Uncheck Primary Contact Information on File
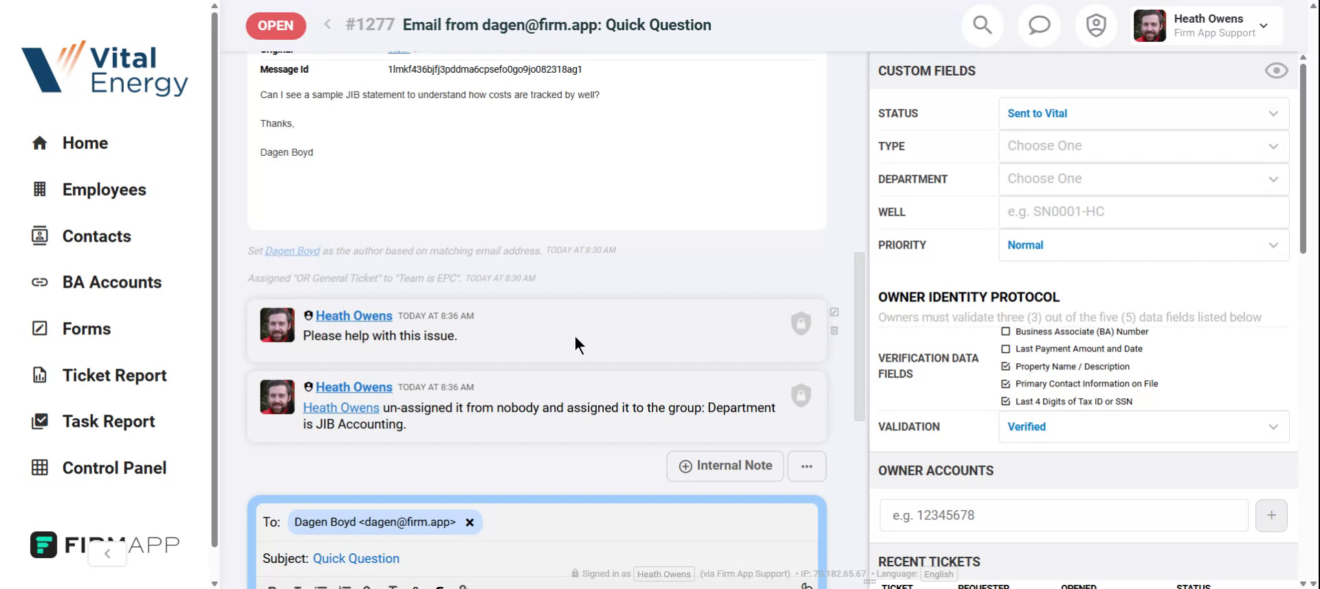The image size is (1320, 589). [1006, 384]
